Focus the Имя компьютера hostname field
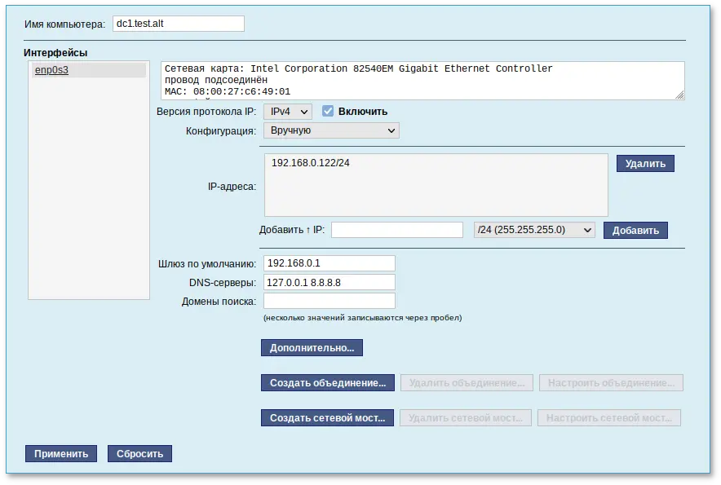 click(178, 24)
